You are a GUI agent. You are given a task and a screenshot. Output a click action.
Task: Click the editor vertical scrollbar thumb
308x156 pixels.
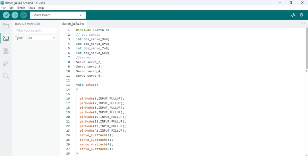pyautogui.click(x=307, y=48)
